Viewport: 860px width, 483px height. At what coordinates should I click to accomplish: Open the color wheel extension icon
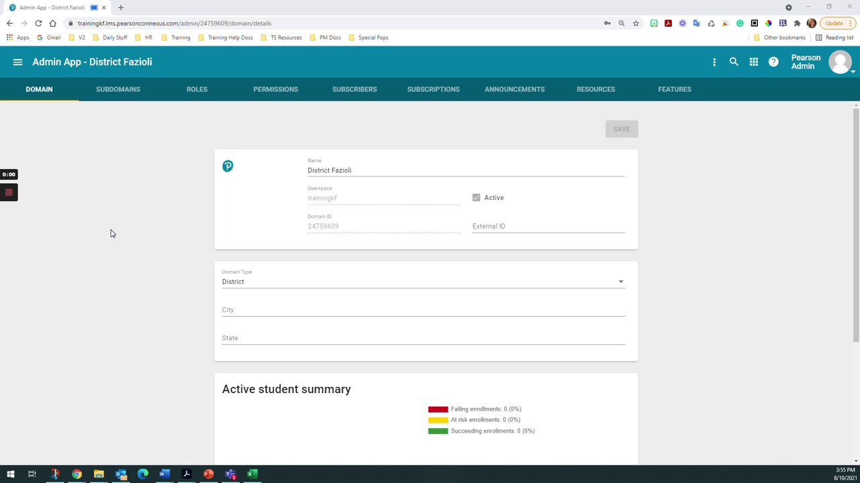click(769, 23)
